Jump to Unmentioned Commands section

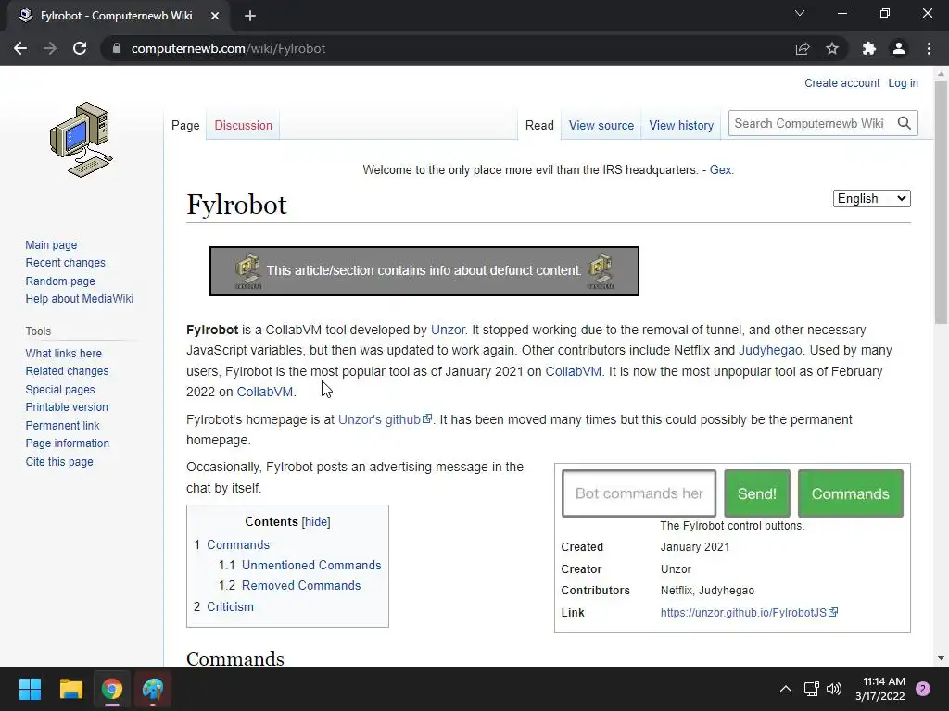pos(311,566)
